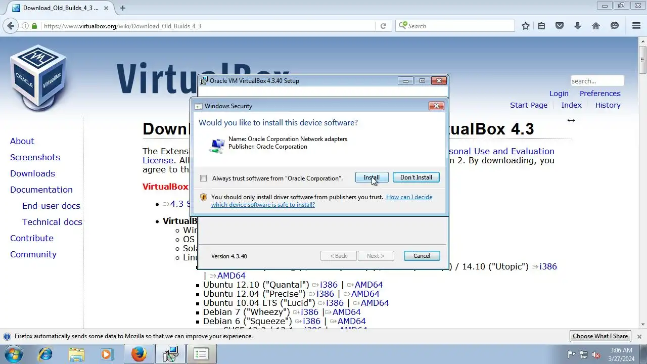Download Ubuntu 12.10 Quantal AMD64 build
This screenshot has width=647, height=364.
pyautogui.click(x=365, y=285)
